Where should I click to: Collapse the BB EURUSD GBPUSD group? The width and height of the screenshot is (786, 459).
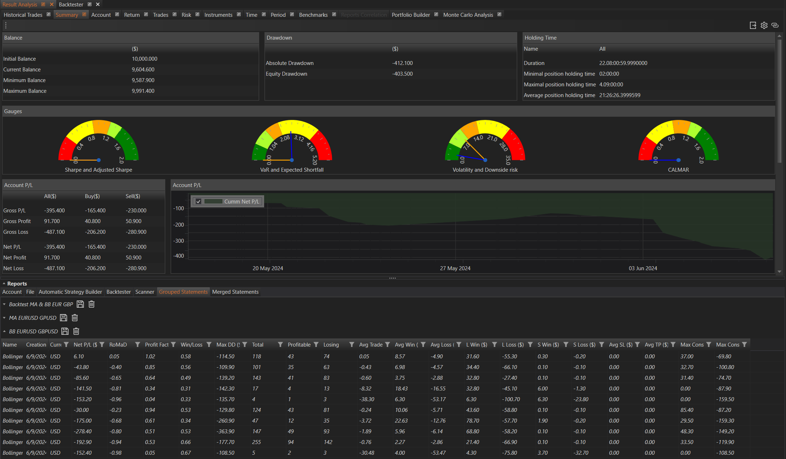(4, 331)
